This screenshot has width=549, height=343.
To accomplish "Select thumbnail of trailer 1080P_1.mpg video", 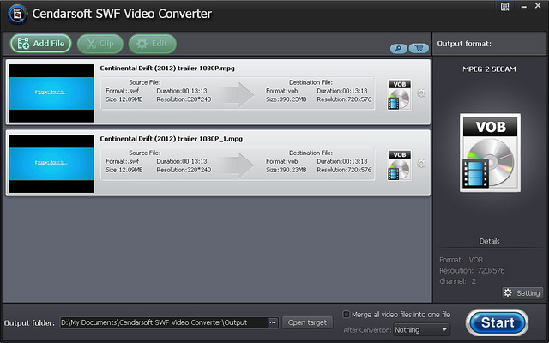I will (51, 164).
